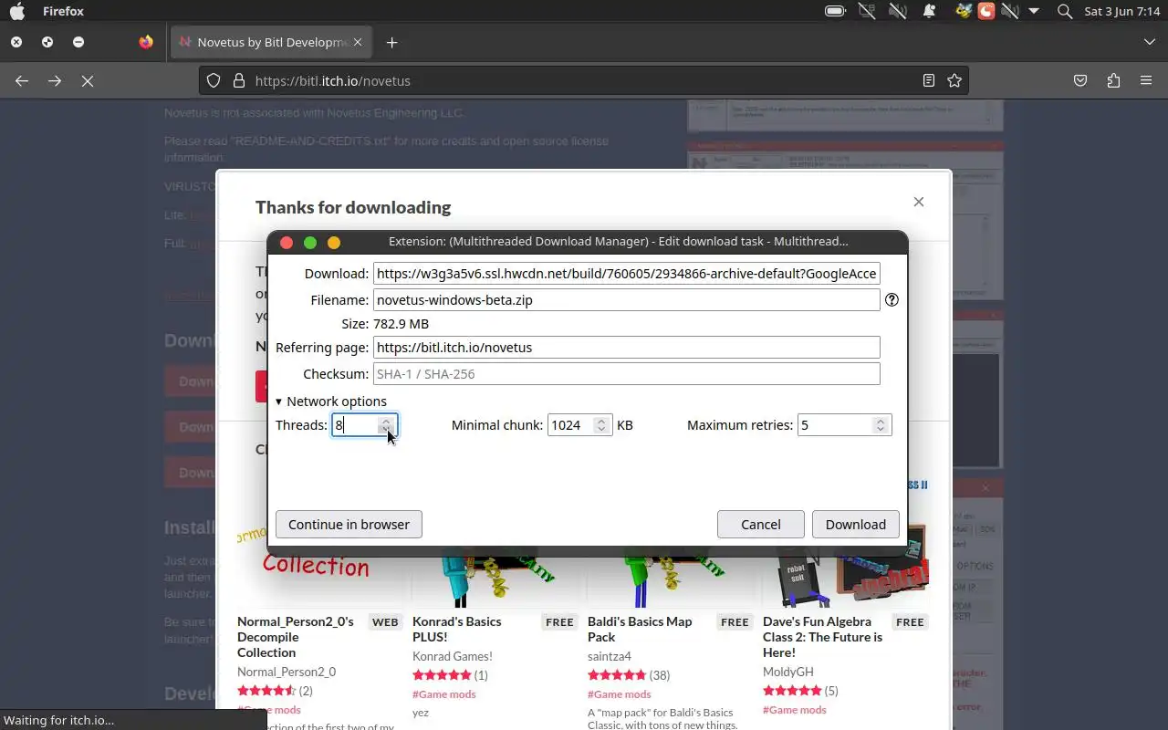Click the Firefox logo icon beside the tabs
This screenshot has width=1168, height=730.
(146, 42)
